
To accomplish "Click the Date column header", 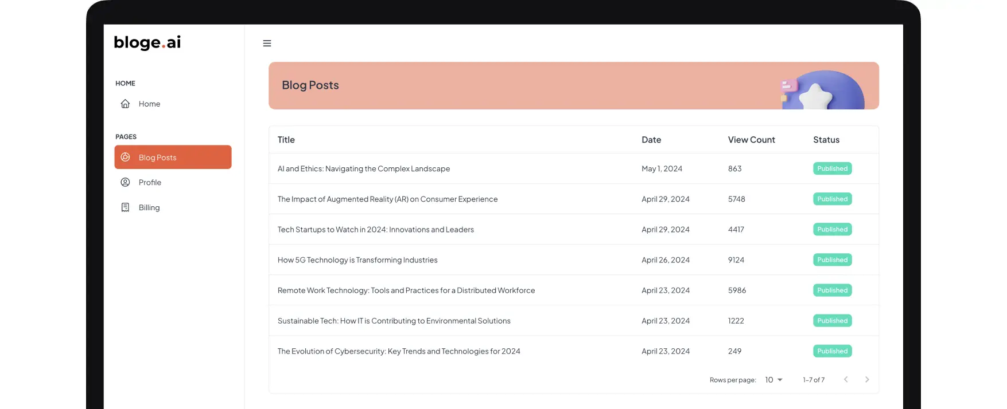I will point(651,140).
